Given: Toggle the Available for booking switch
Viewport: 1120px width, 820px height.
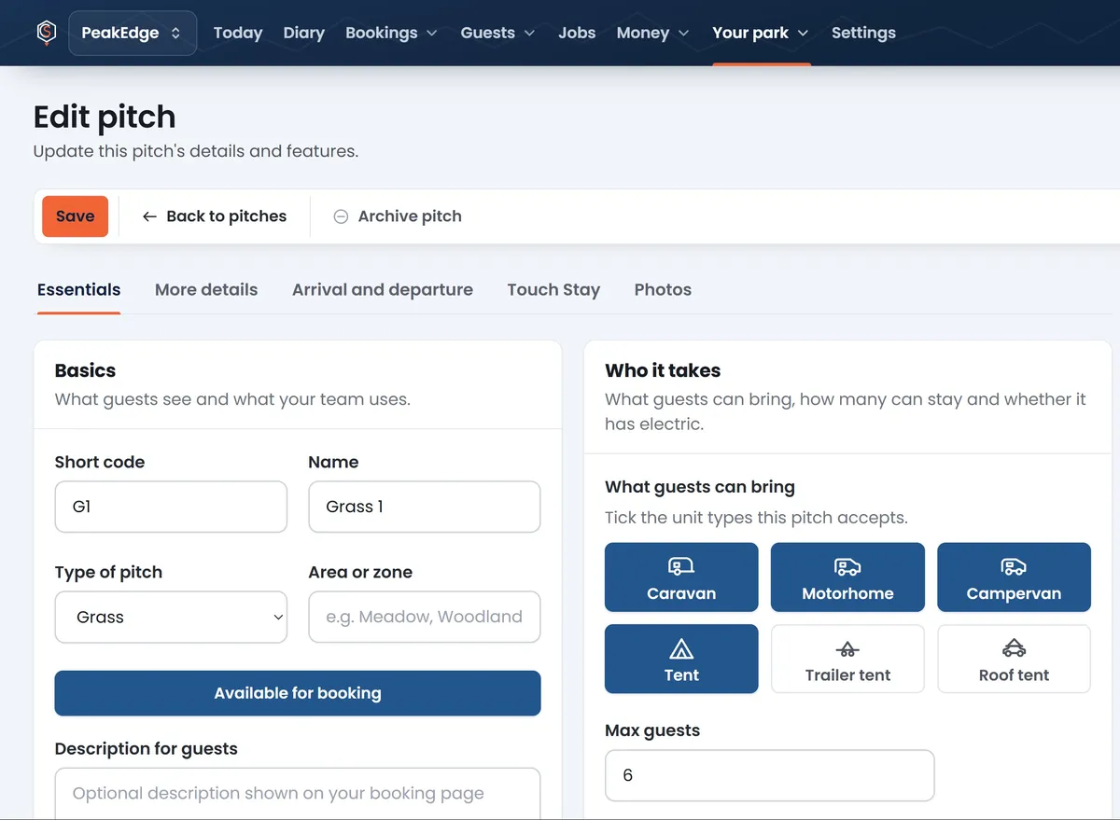Looking at the screenshot, I should coord(298,693).
